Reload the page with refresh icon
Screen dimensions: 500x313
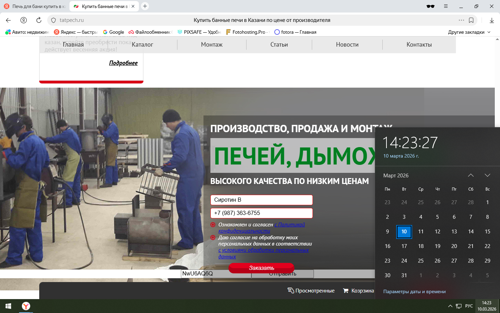coord(39,20)
